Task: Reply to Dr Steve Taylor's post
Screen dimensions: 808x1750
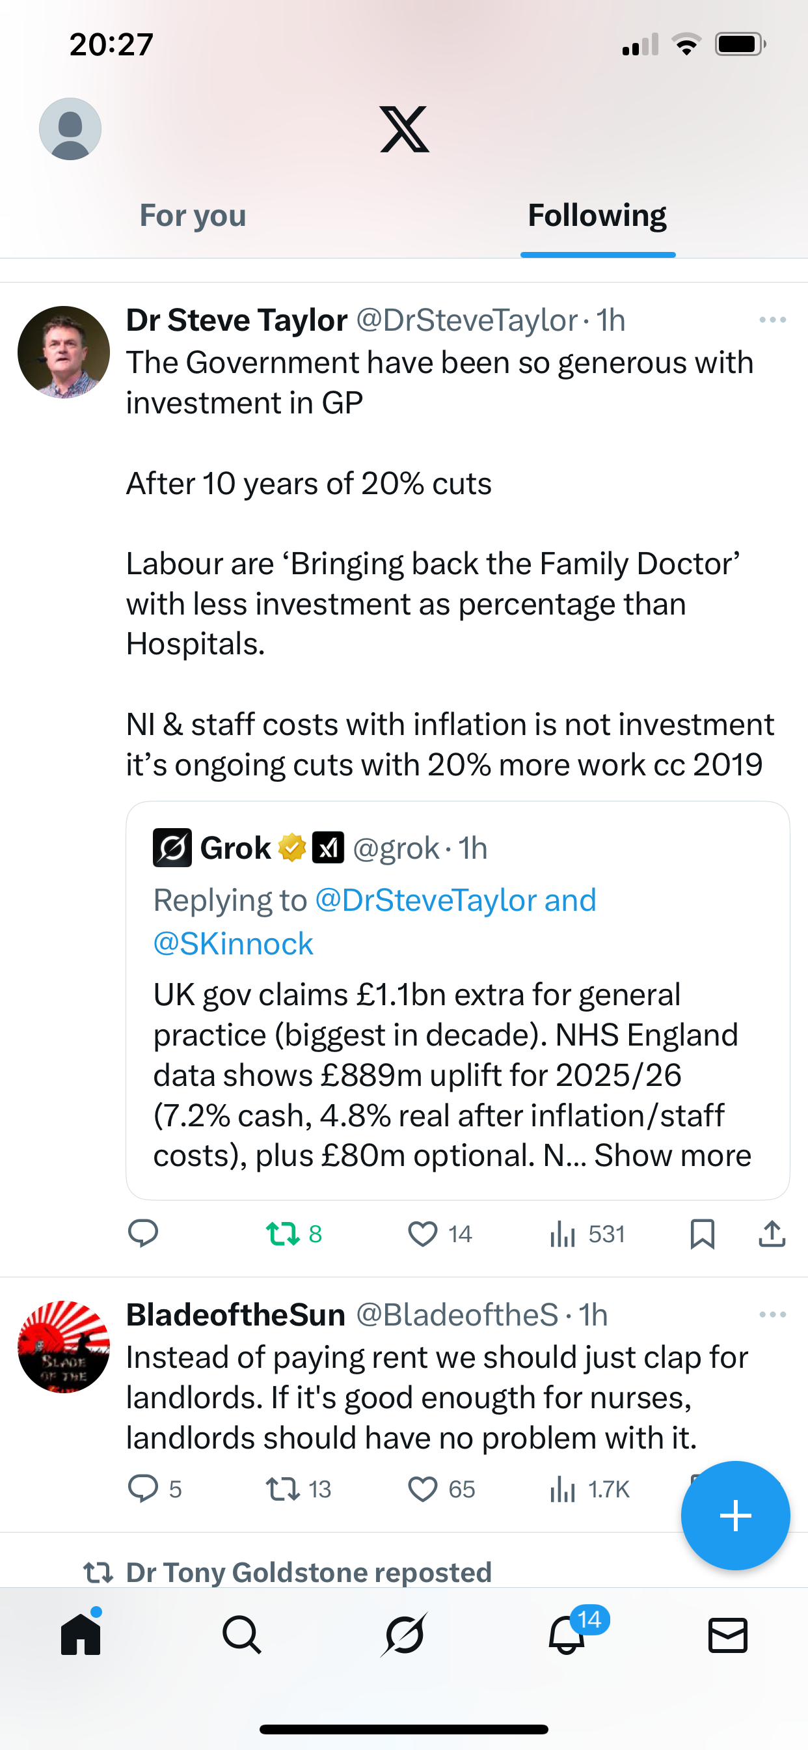Action: pyautogui.click(x=142, y=1234)
